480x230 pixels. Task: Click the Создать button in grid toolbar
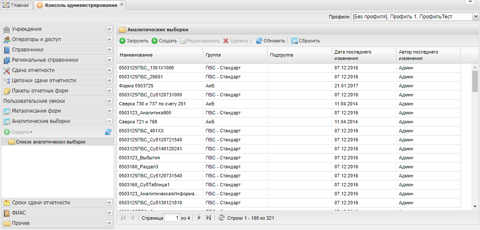tap(164, 41)
